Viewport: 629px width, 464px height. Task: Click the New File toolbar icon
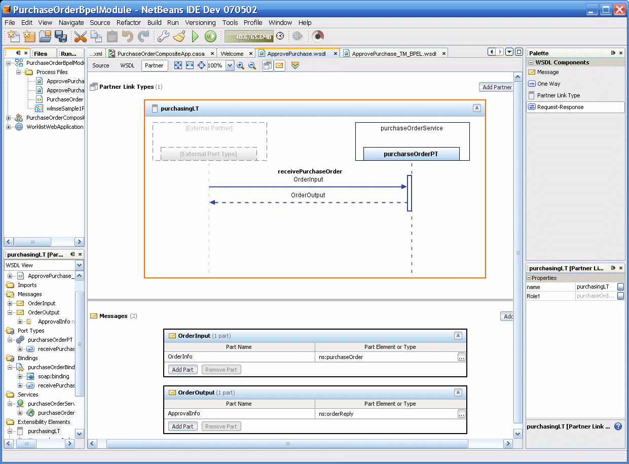coord(13,36)
